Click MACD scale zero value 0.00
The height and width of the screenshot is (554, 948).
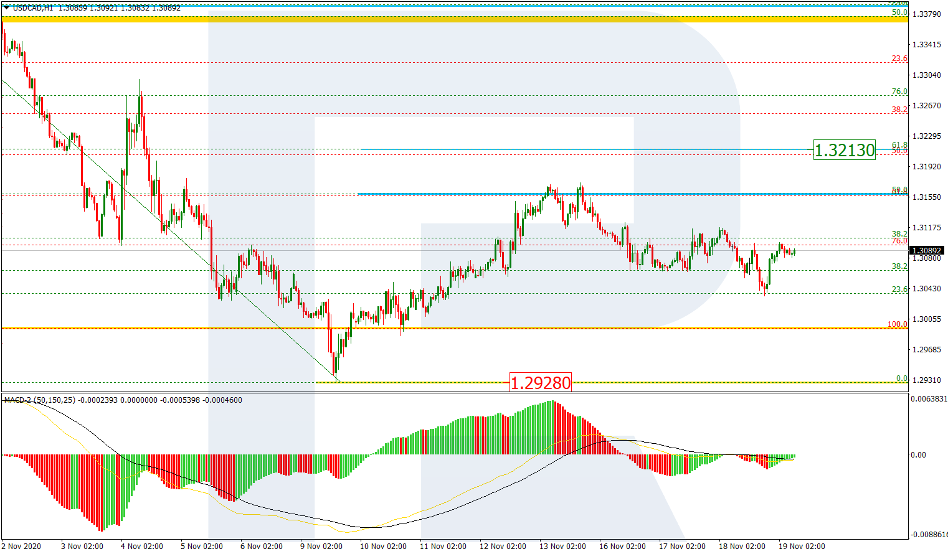[x=919, y=455]
